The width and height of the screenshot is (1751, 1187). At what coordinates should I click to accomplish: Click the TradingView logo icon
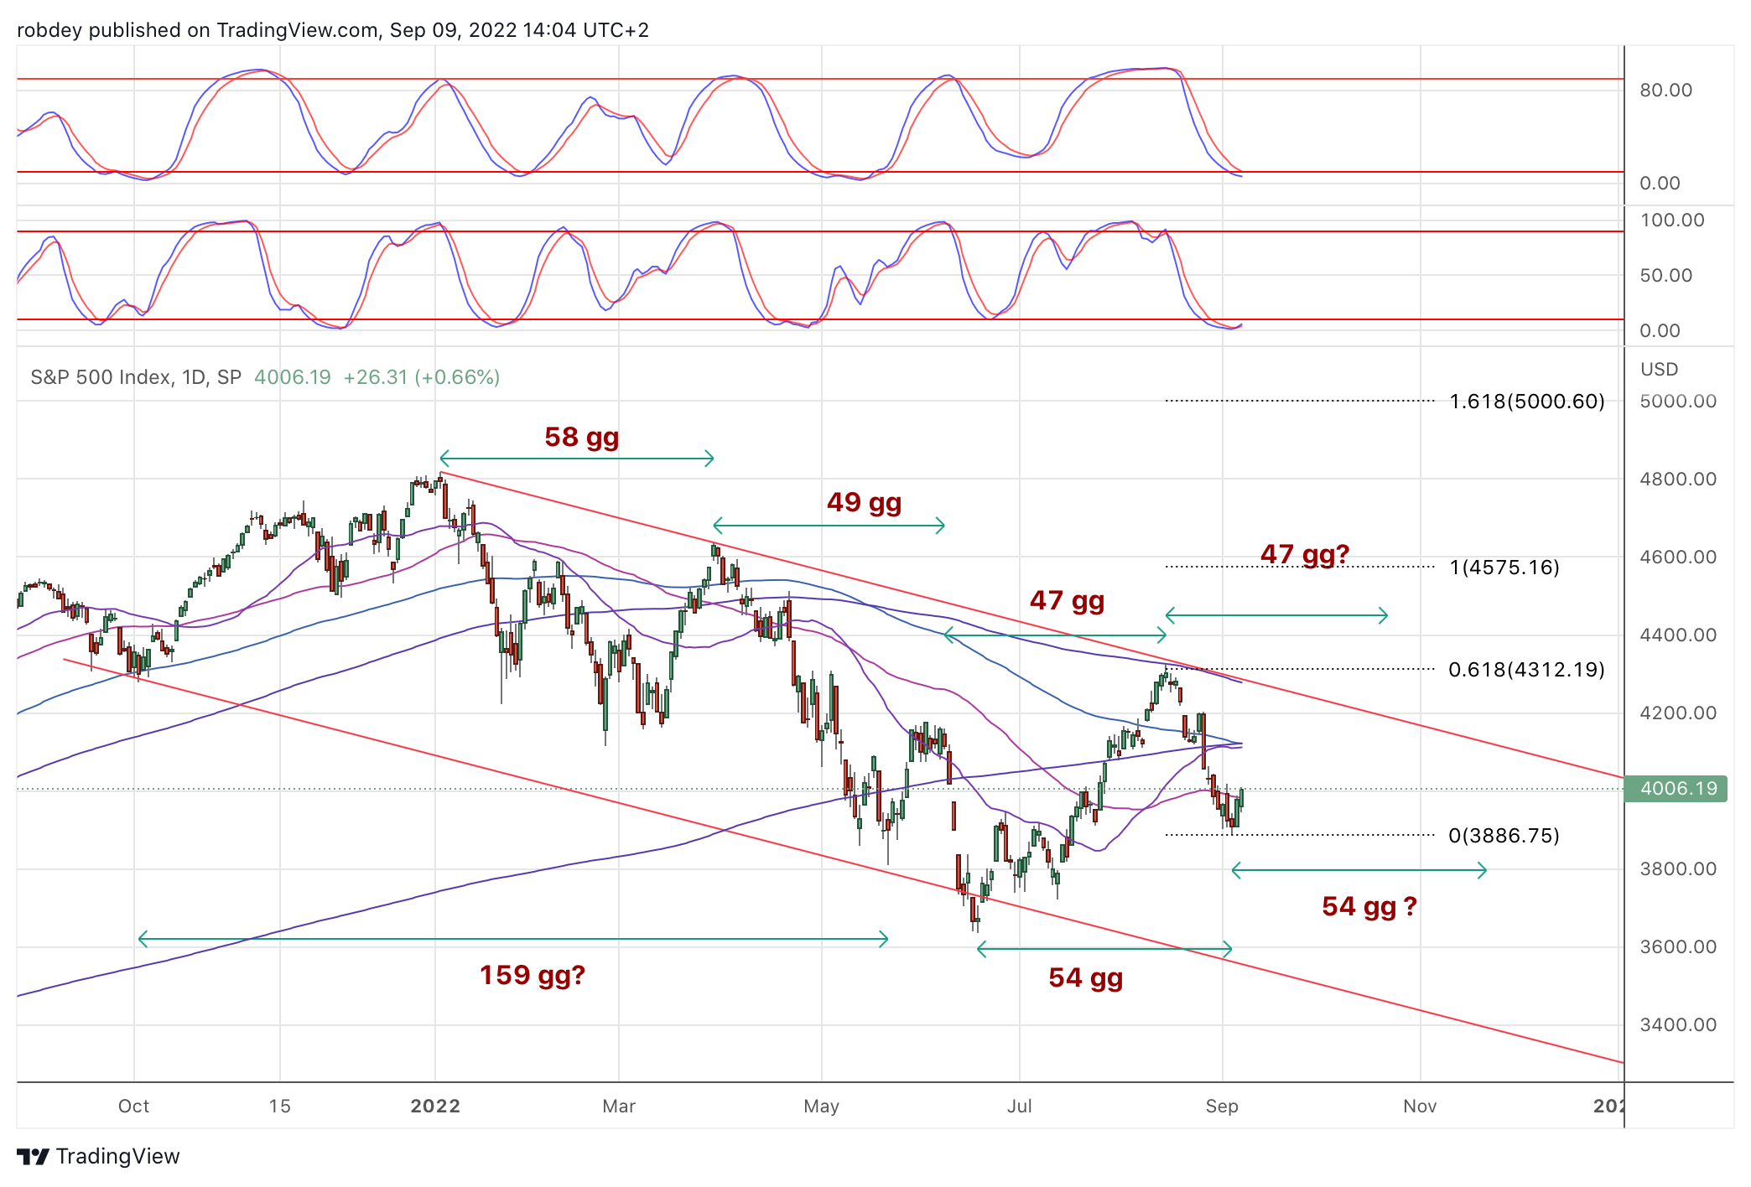tap(33, 1157)
